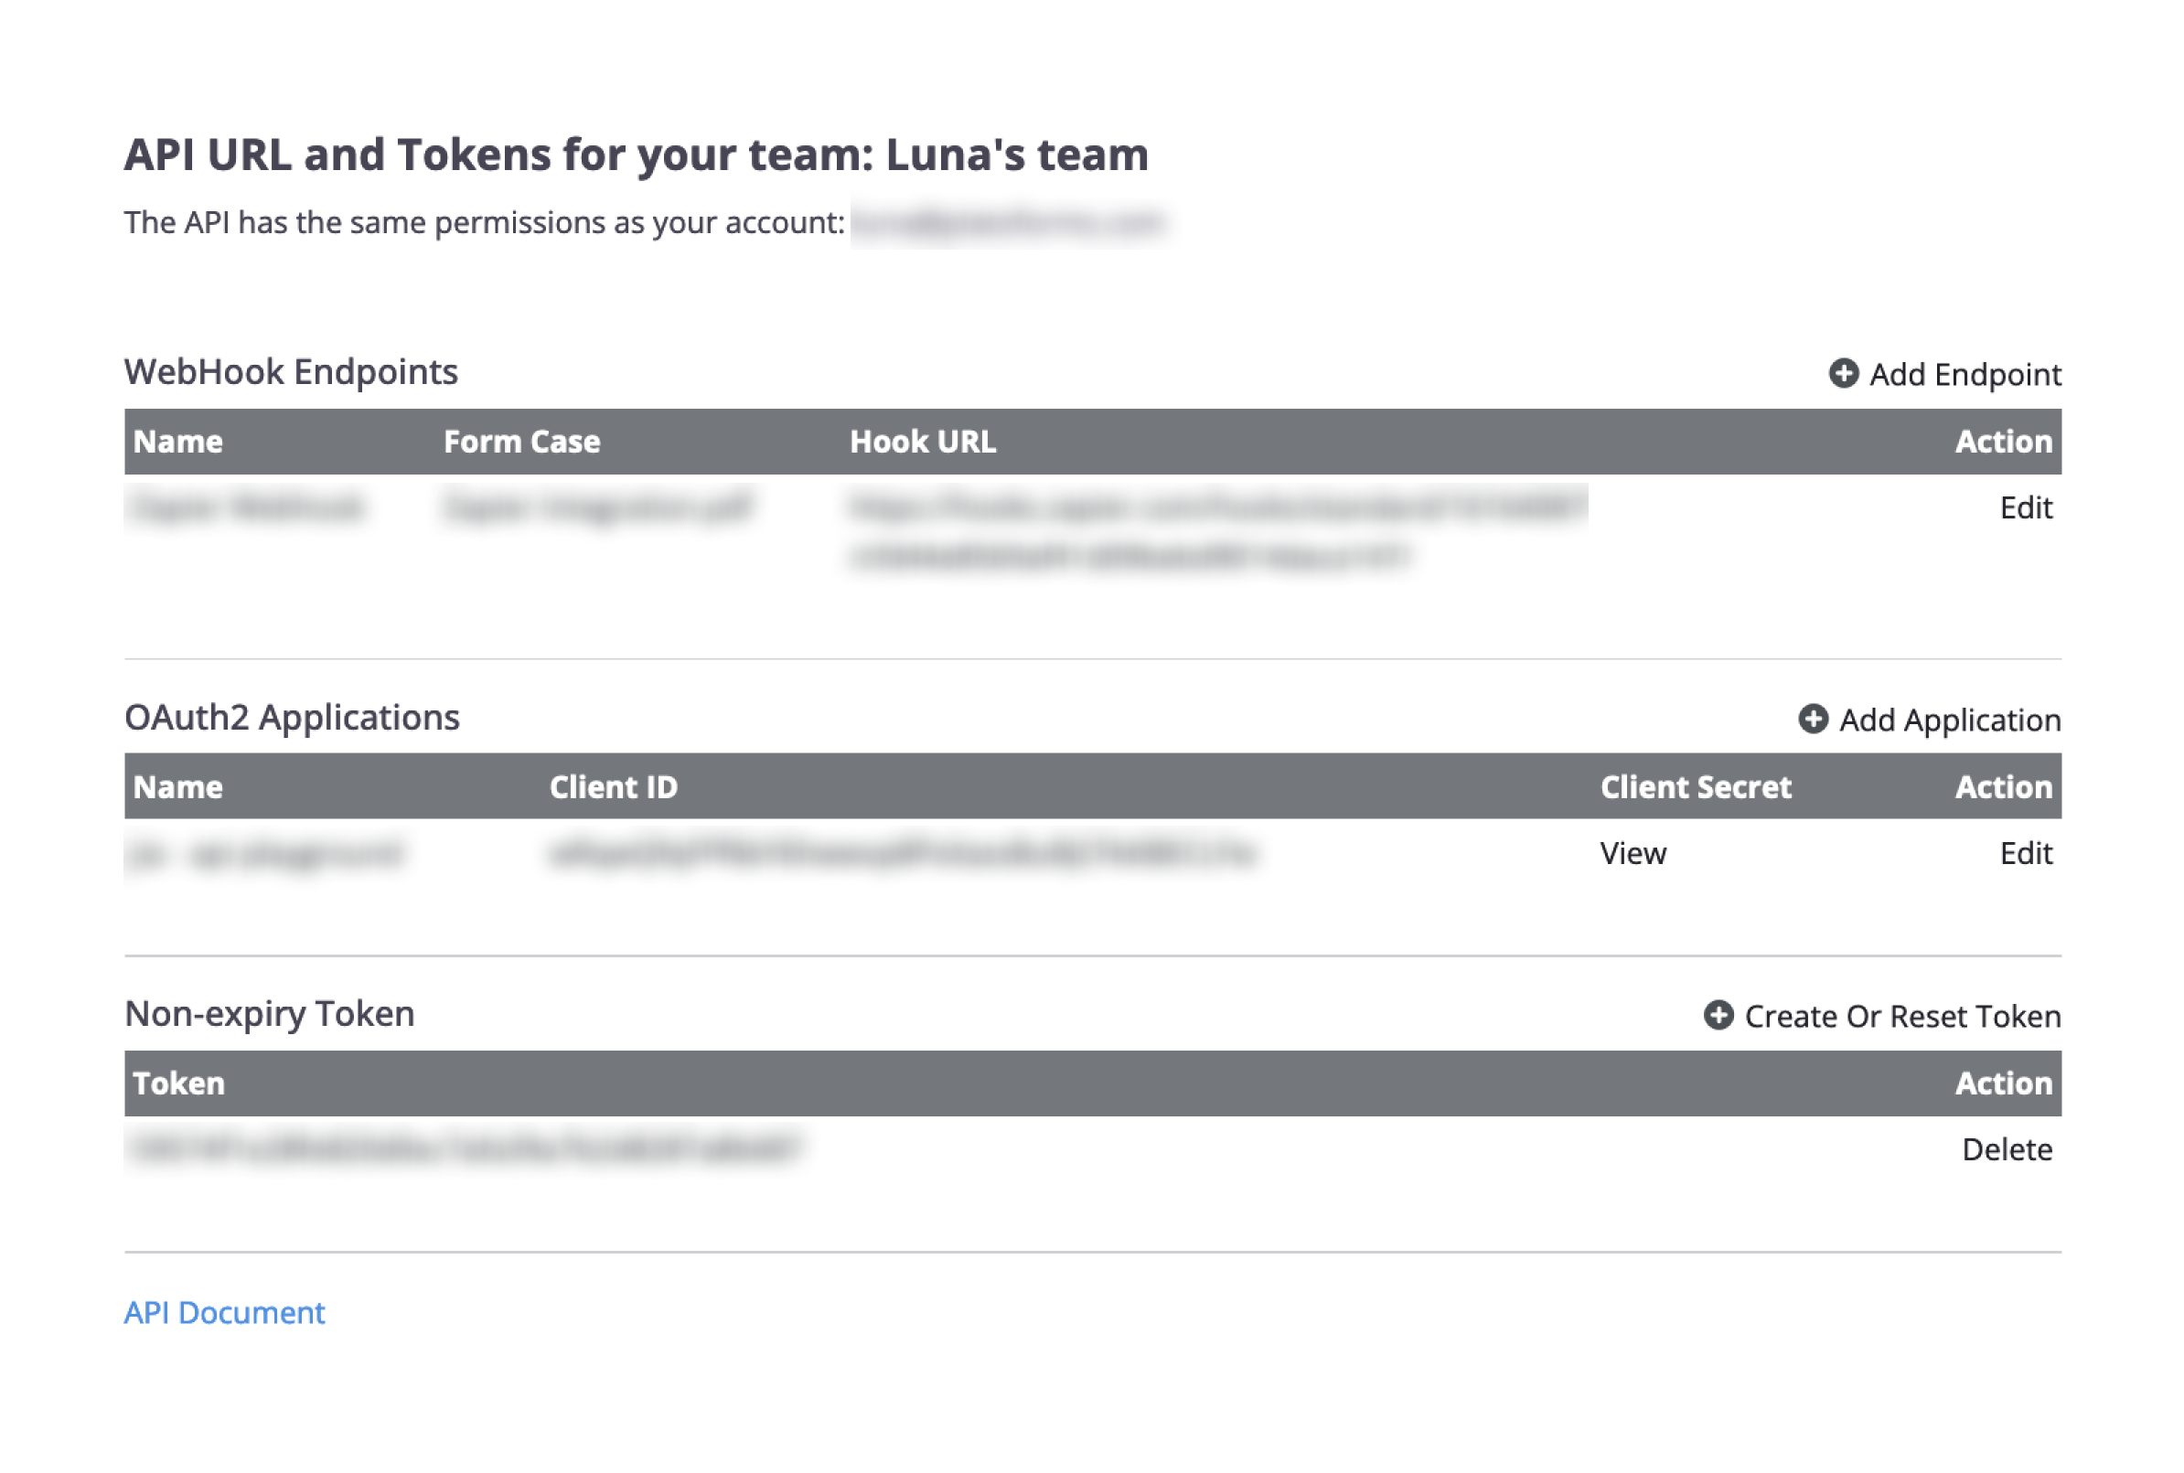Click the Hook URL column header
2184x1473 pixels.
point(923,442)
